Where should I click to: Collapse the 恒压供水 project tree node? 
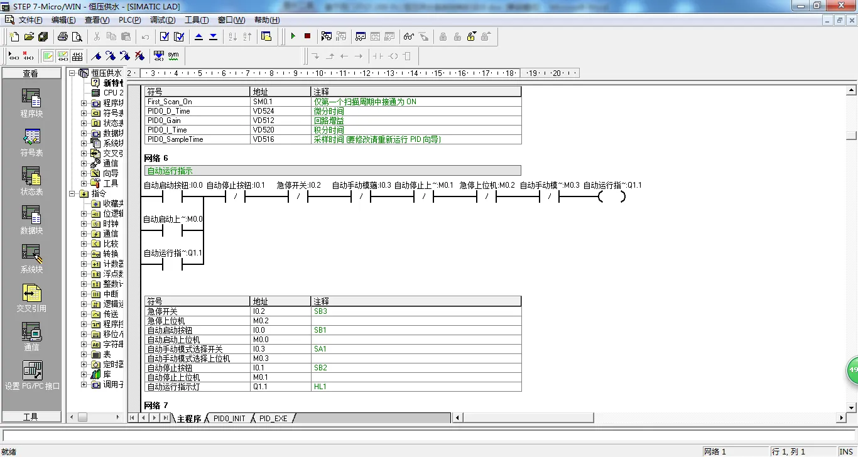(x=72, y=73)
